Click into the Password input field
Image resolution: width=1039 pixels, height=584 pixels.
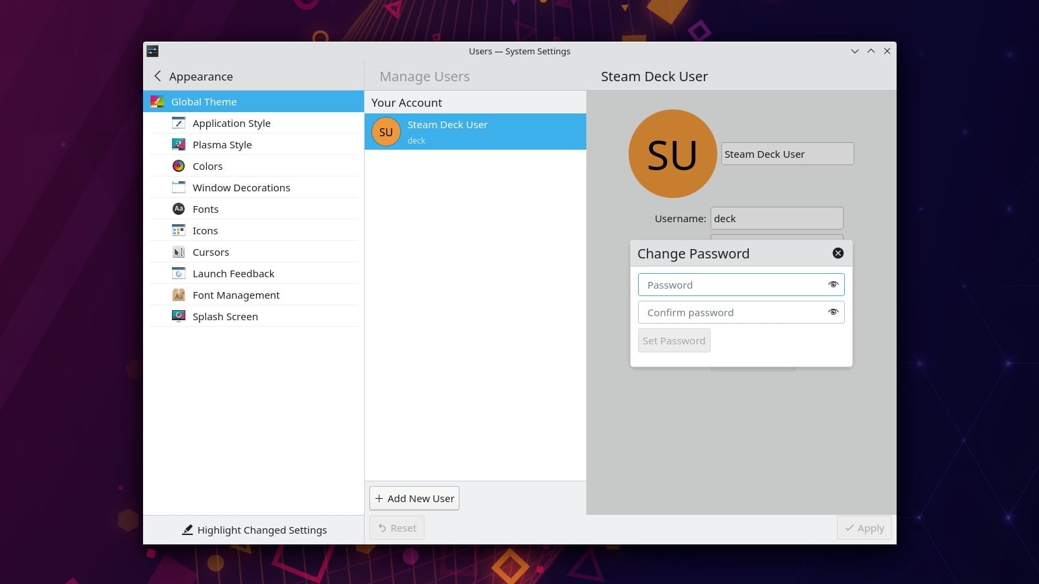click(732, 285)
